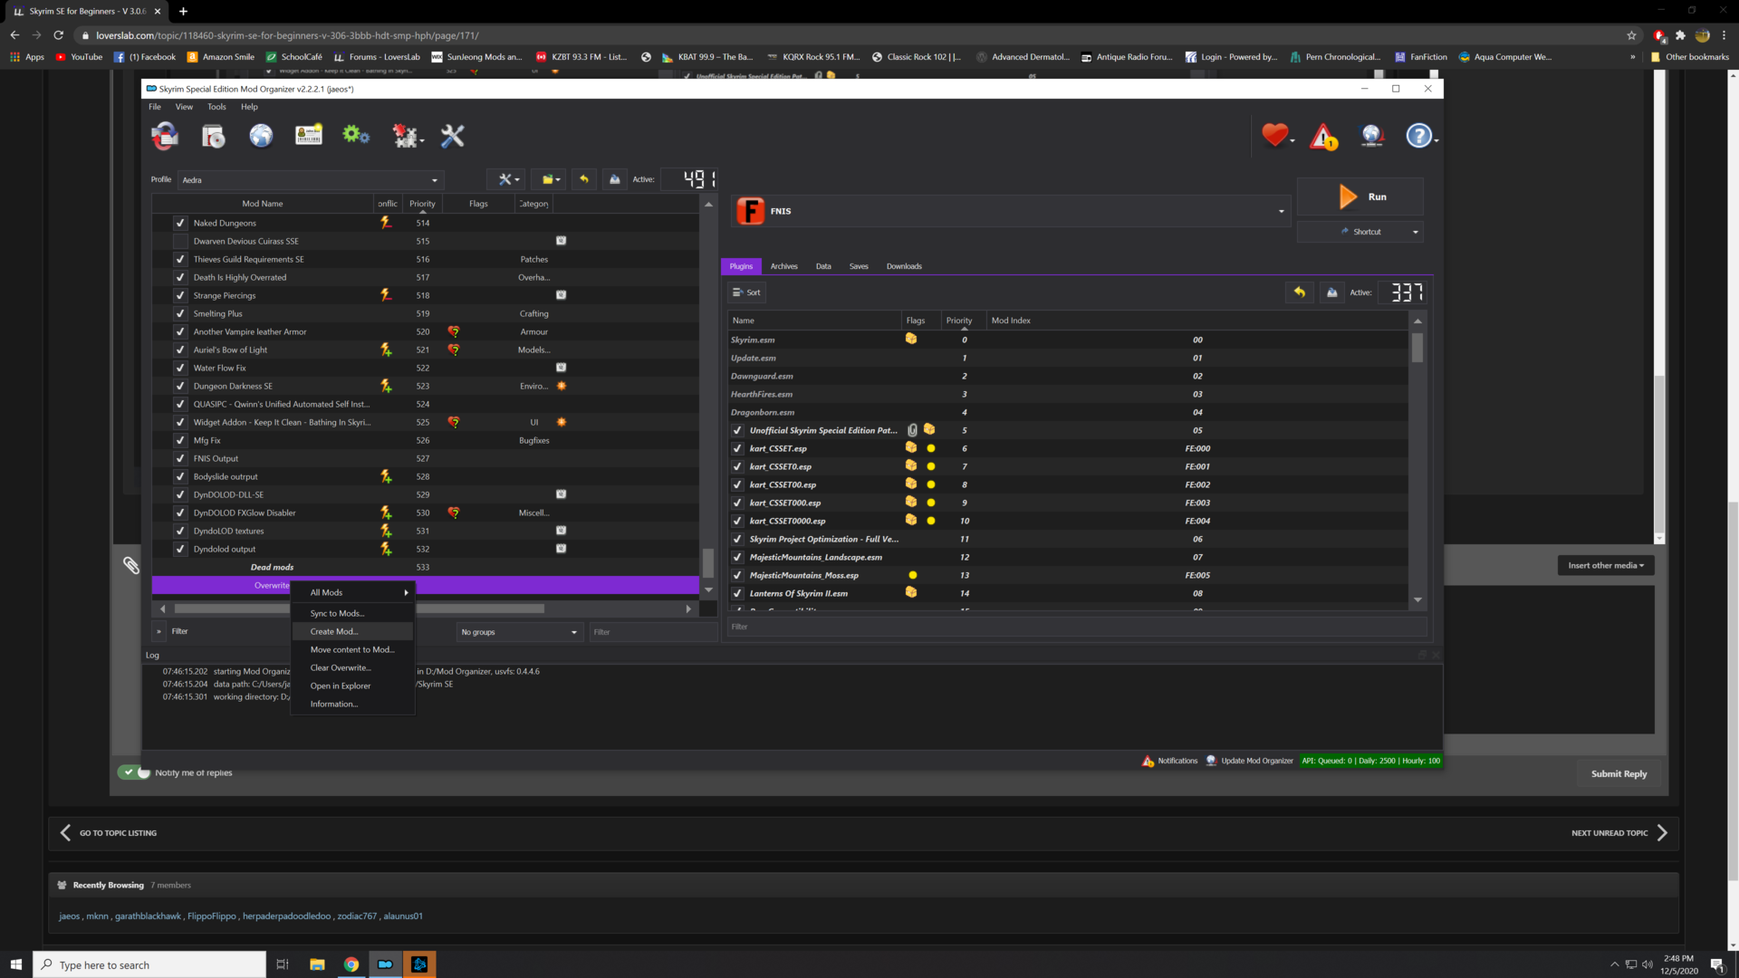Image resolution: width=1739 pixels, height=978 pixels.
Task: Open Windows Task View
Action: coord(283,964)
